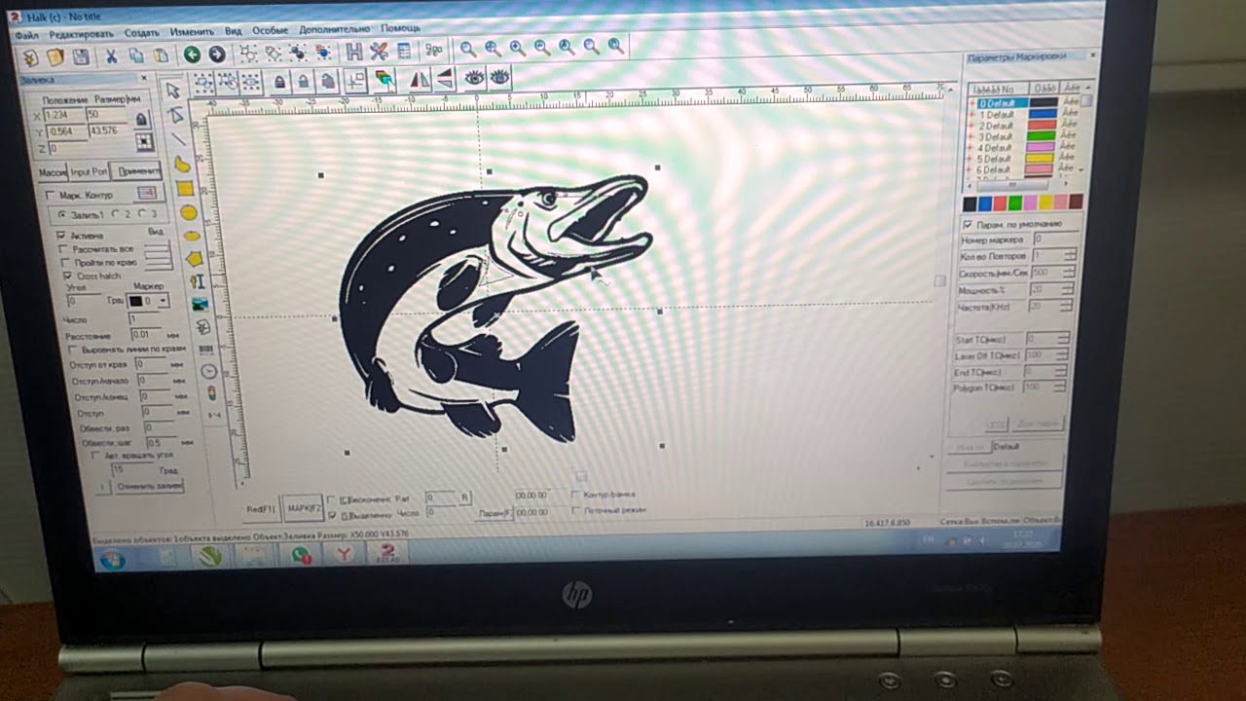Select the Polygon drawing tool
Image resolution: width=1246 pixels, height=701 pixels.
click(194, 259)
